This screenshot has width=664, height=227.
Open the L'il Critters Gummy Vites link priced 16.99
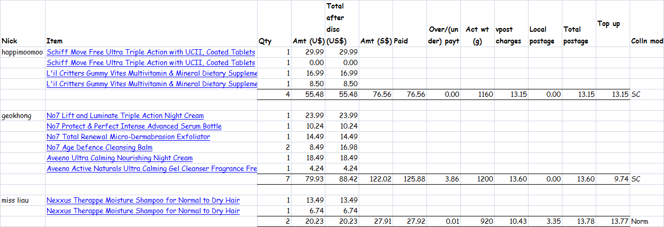152,74
